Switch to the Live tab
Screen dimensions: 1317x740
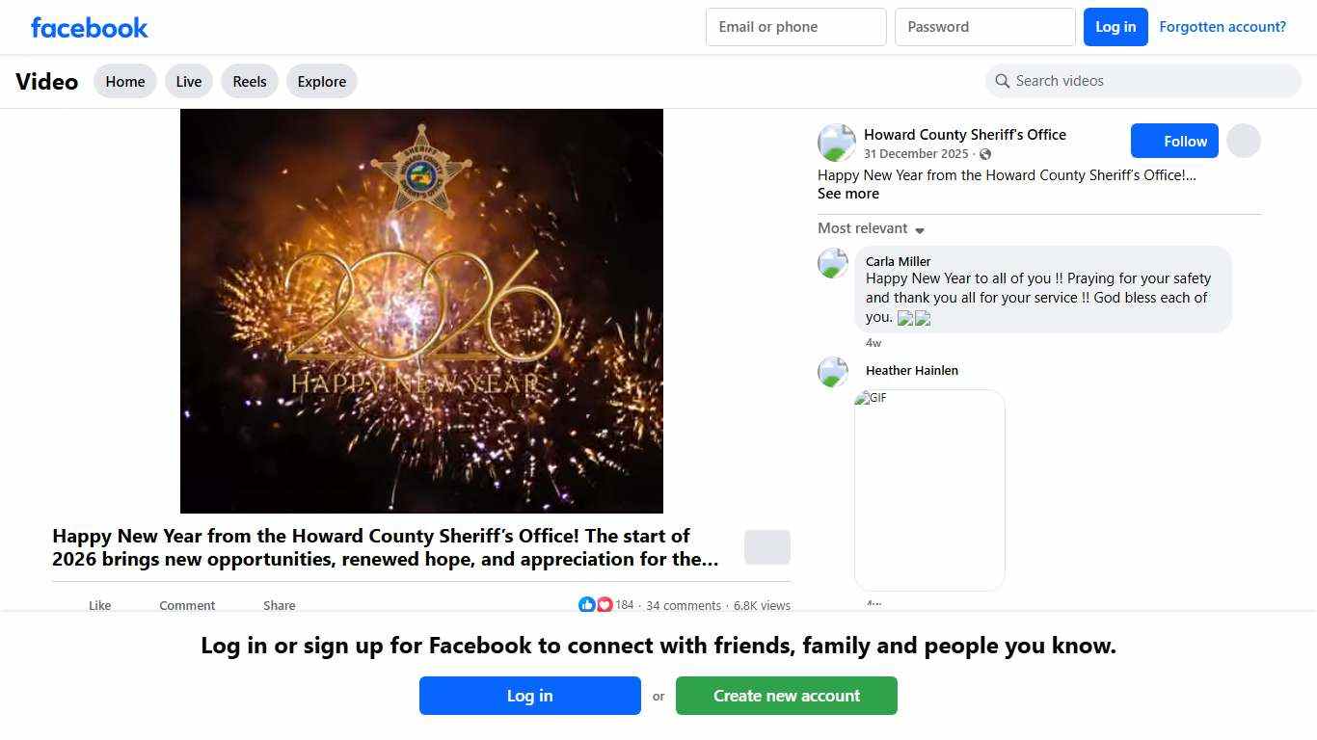pyautogui.click(x=189, y=82)
